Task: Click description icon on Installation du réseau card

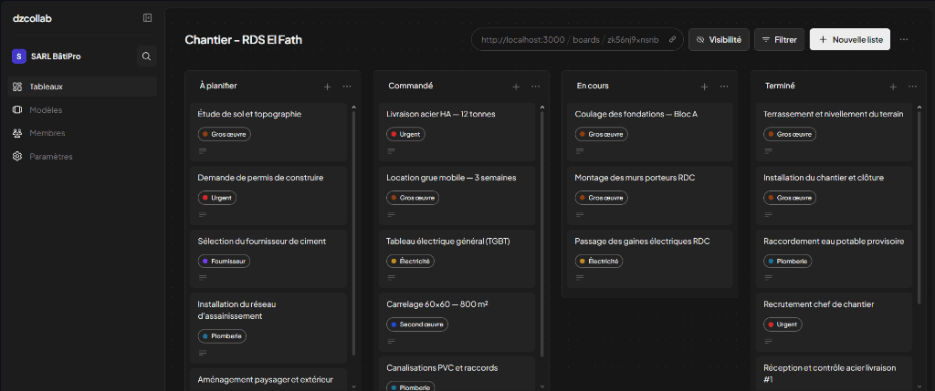Action: click(203, 353)
